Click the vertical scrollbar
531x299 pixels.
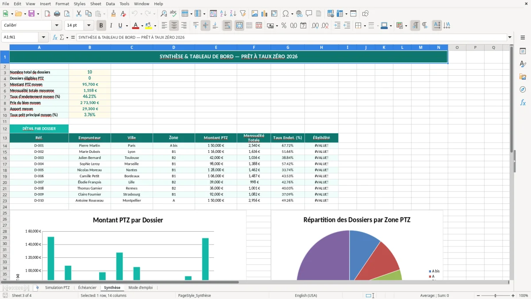pyautogui.click(x=512, y=100)
